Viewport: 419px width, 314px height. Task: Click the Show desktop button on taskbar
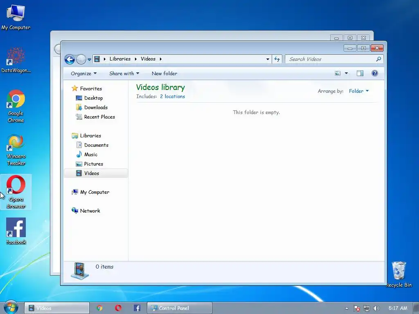(416, 308)
